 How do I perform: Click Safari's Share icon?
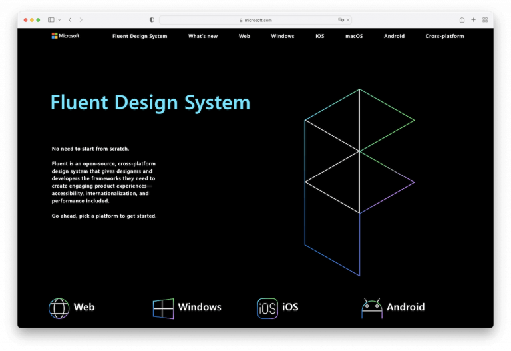tap(462, 20)
